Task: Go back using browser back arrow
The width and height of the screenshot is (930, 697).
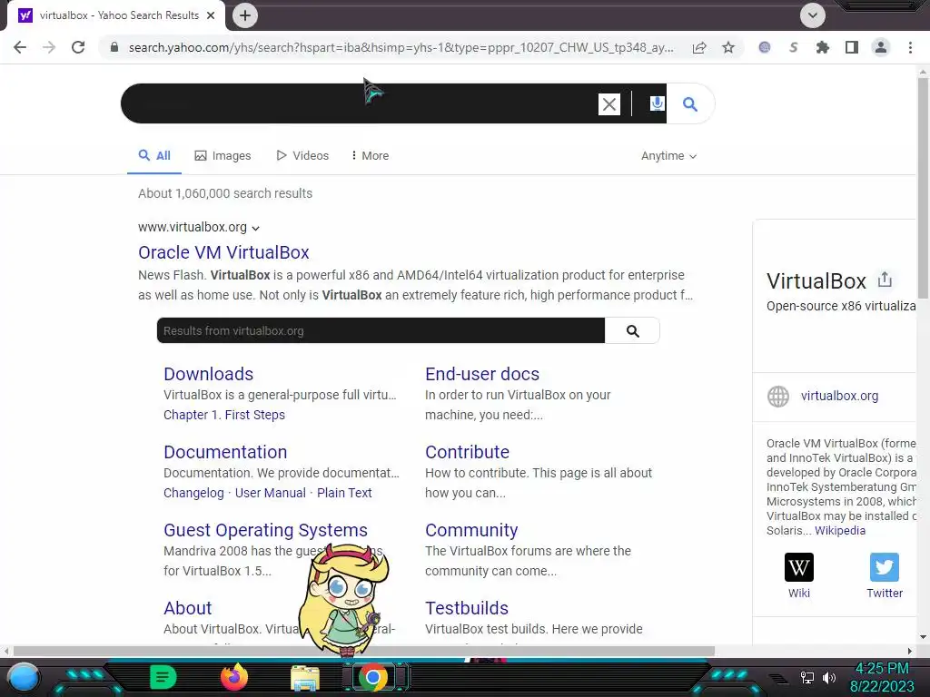Action: coord(20,47)
